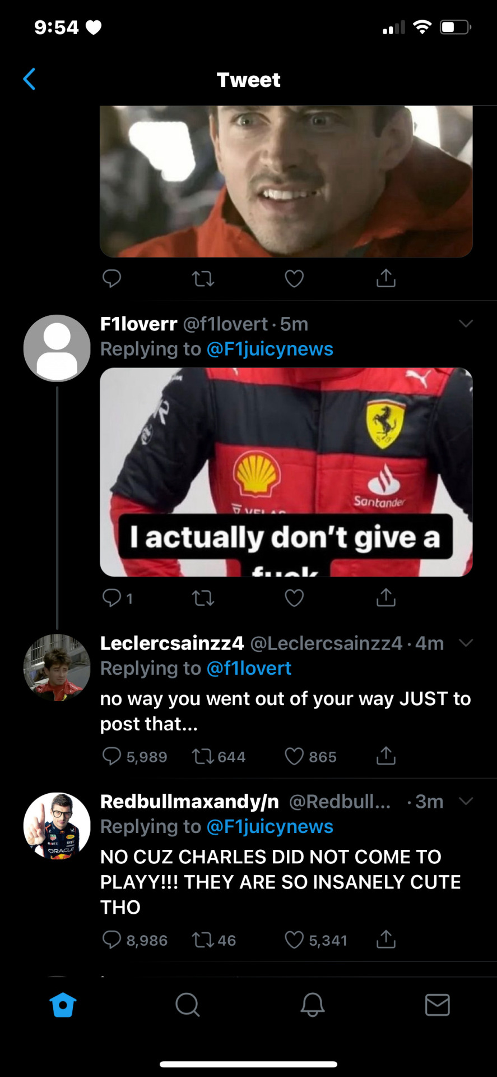497x1077 pixels.
Task: Open options chevron on F1loverr's tweet
Action: (466, 324)
